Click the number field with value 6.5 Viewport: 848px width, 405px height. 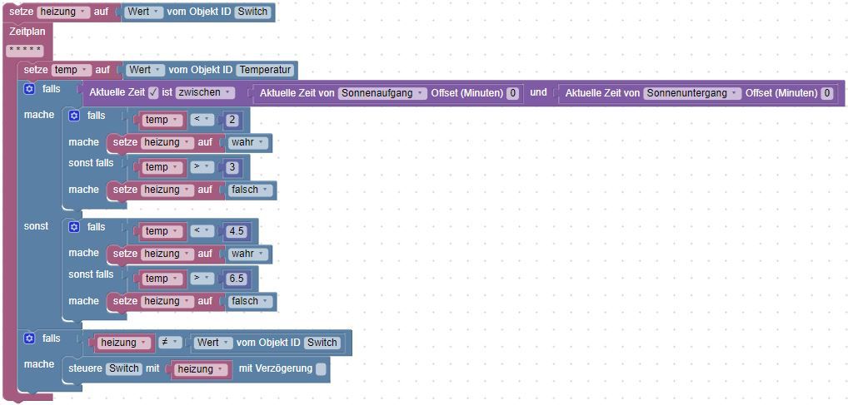pos(237,279)
